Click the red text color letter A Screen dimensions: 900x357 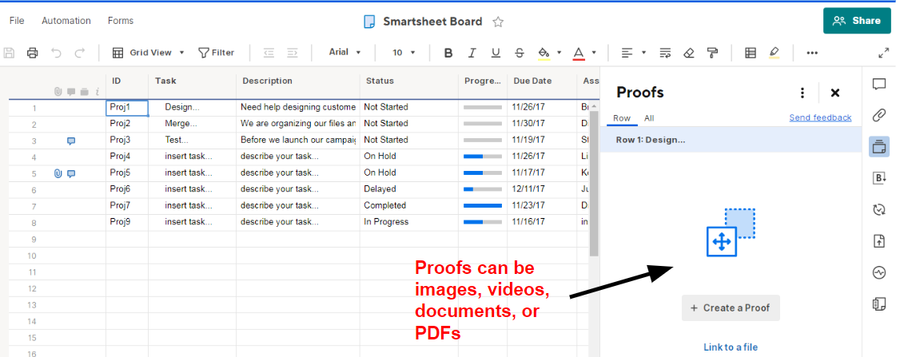pyautogui.click(x=579, y=53)
